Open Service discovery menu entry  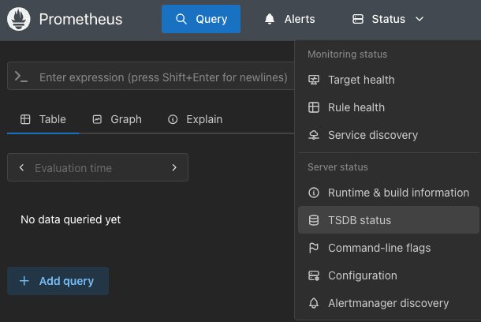point(389,135)
